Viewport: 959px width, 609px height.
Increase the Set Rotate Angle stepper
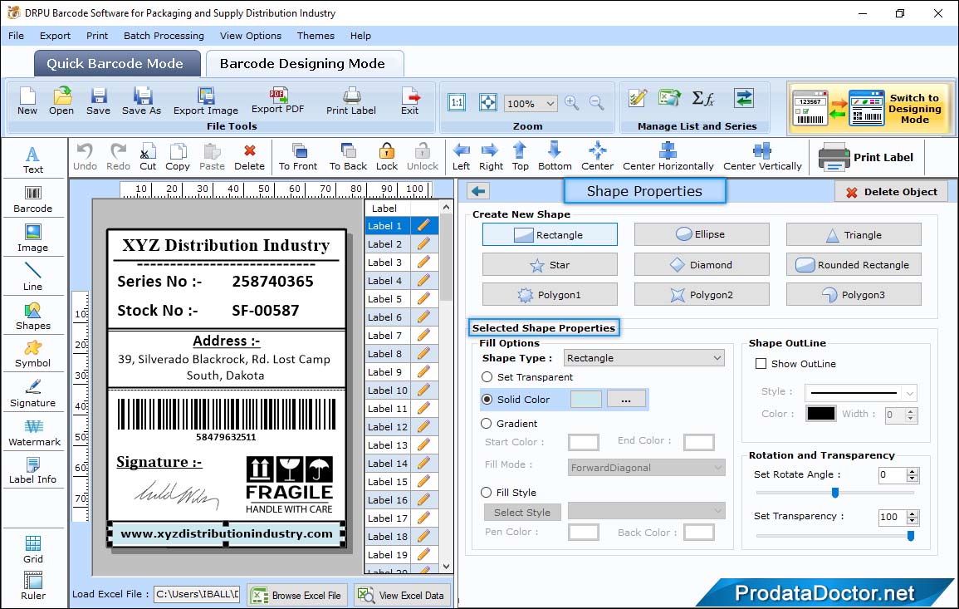click(x=913, y=471)
